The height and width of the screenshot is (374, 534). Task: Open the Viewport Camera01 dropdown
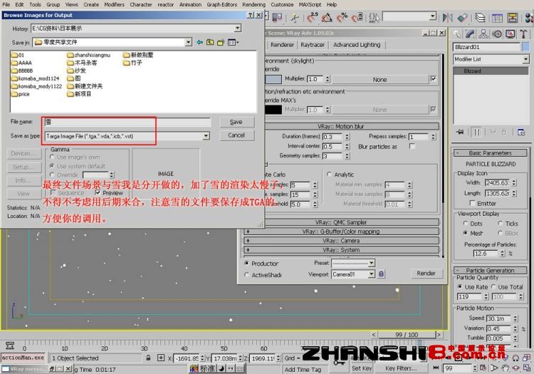point(372,274)
